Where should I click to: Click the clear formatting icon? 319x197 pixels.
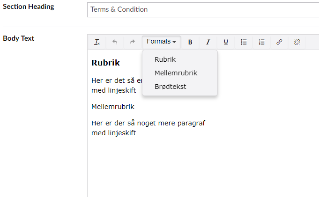[97, 42]
